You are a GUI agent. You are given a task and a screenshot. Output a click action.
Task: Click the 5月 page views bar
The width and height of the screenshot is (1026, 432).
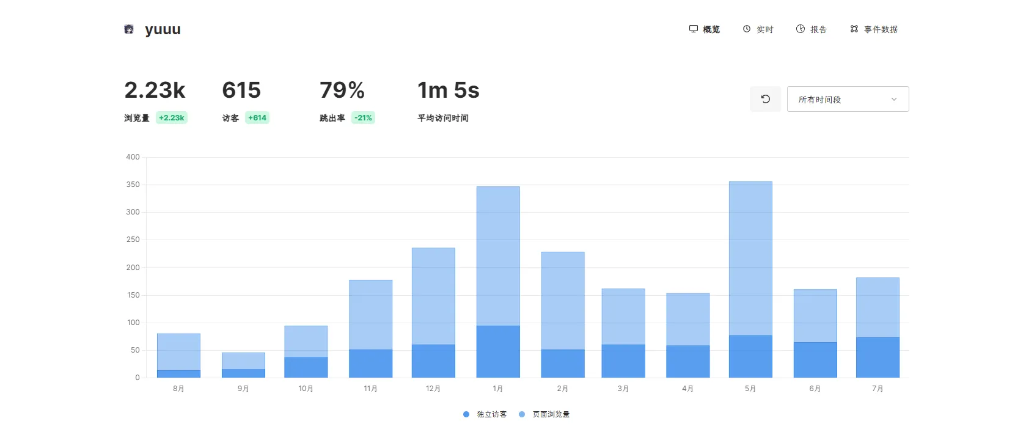click(750, 257)
